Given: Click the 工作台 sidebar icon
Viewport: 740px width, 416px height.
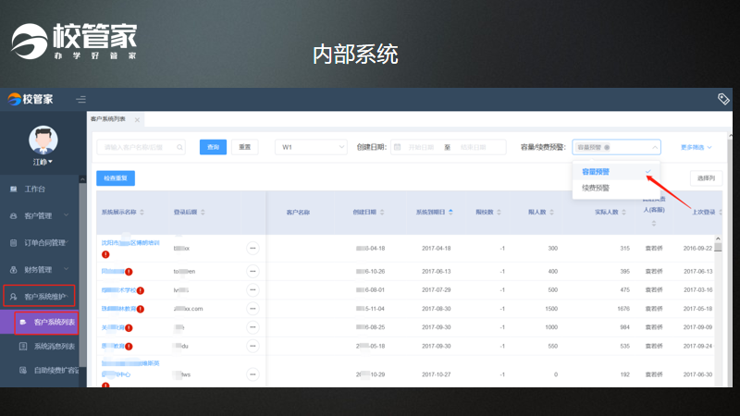Looking at the screenshot, I should coord(13,190).
